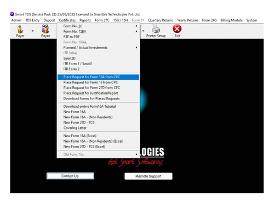Viewport: 274px width, 205px height.
Task: Expand the Old Form 16a submenu arrow
Action: pos(136,154)
